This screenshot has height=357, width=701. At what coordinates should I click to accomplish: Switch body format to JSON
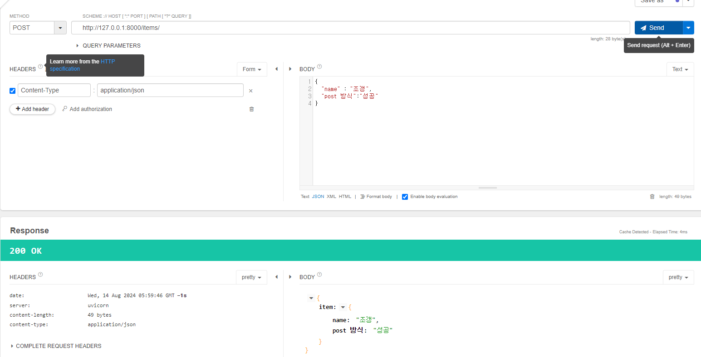(318, 197)
